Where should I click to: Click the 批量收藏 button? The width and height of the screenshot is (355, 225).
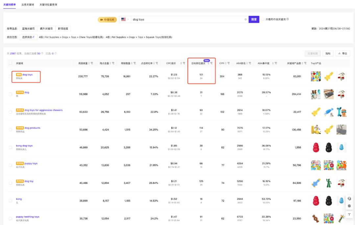tap(313, 54)
